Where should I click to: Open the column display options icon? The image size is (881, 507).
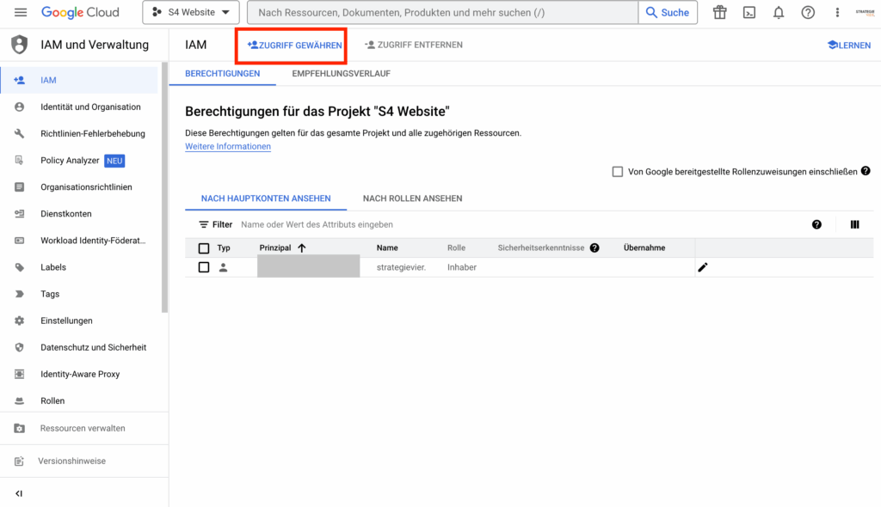(854, 224)
